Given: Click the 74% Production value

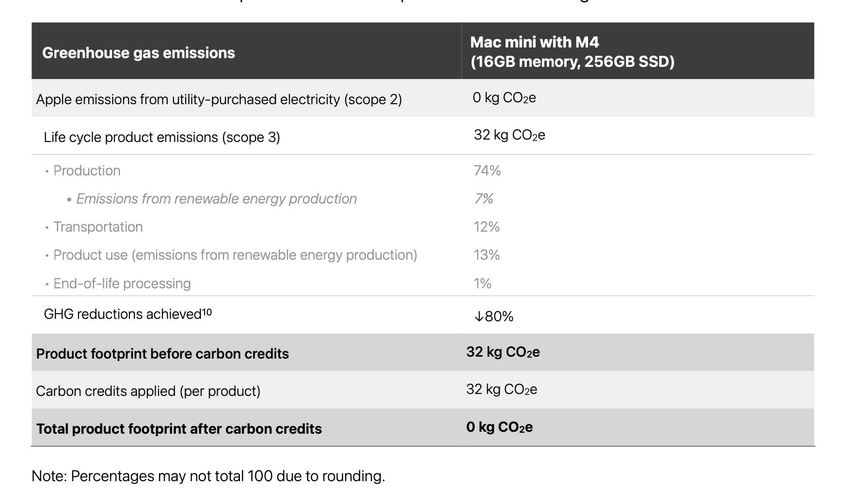Looking at the screenshot, I should point(487,171).
